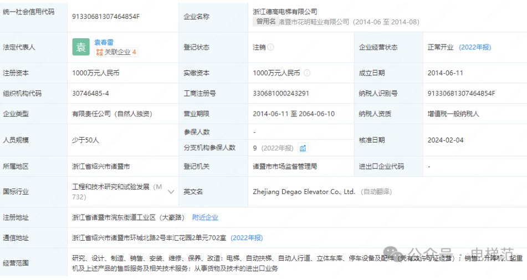Viewport: 527px width, 280px height.
Task: Expand the 国标行业 chevron dropdown
Action: [x=171, y=192]
